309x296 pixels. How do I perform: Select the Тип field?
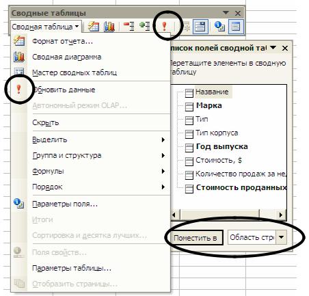(x=202, y=119)
